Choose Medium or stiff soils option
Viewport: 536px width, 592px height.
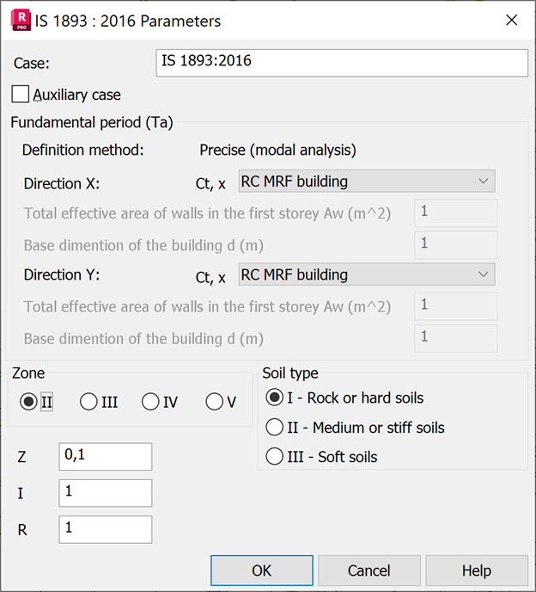pyautogui.click(x=276, y=427)
